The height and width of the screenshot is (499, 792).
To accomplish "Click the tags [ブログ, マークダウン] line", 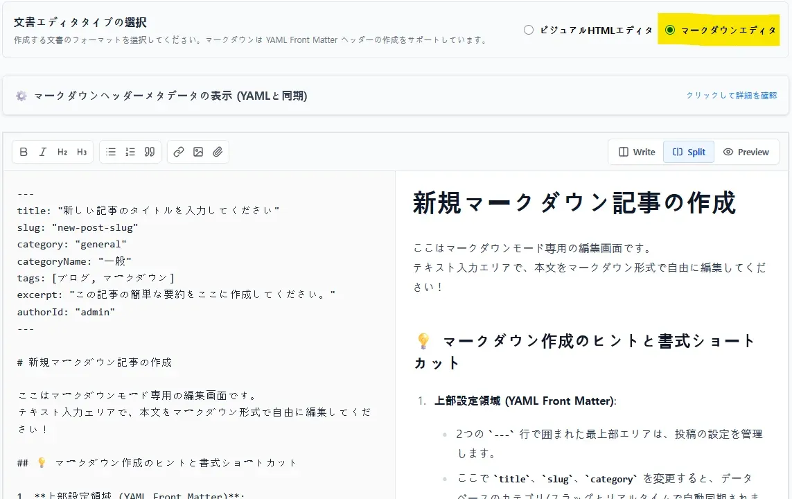I will pyautogui.click(x=96, y=279).
